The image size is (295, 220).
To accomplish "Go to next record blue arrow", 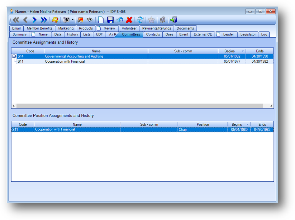I will 34,20.
